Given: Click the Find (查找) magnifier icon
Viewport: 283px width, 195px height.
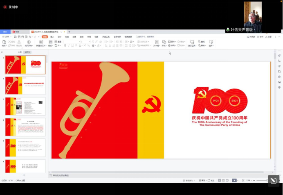Looking at the screenshot, I should tap(198, 42).
